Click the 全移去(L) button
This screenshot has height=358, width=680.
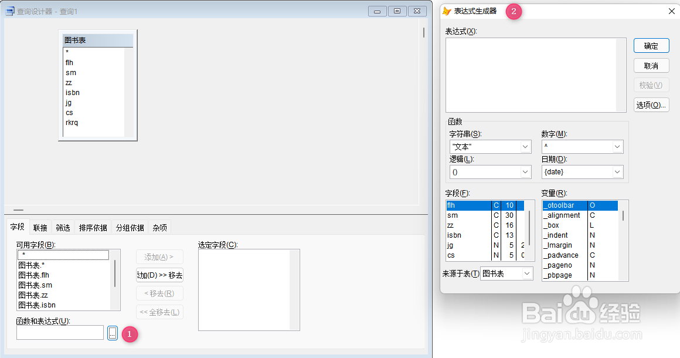[159, 312]
